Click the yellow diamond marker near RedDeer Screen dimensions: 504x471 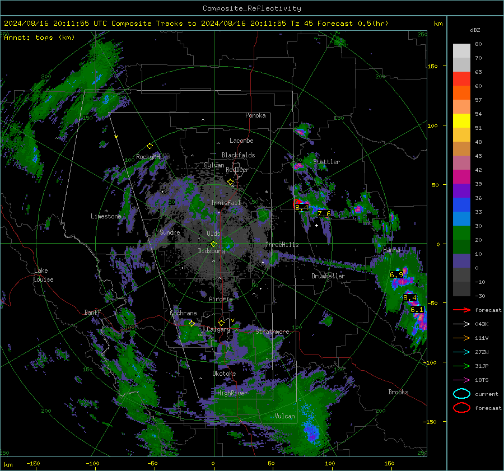click(230, 182)
